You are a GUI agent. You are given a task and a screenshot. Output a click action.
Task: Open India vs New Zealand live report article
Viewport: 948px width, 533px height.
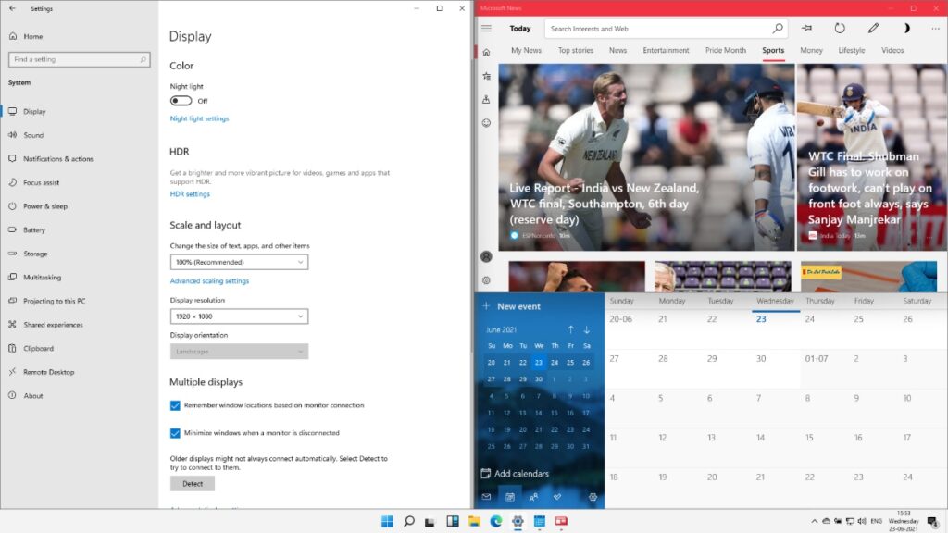646,157
